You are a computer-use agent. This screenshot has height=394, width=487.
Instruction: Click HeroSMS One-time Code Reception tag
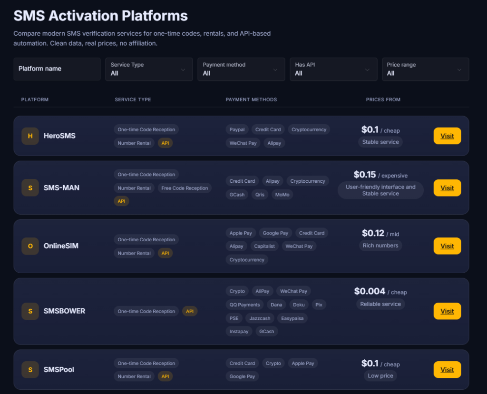(x=146, y=130)
